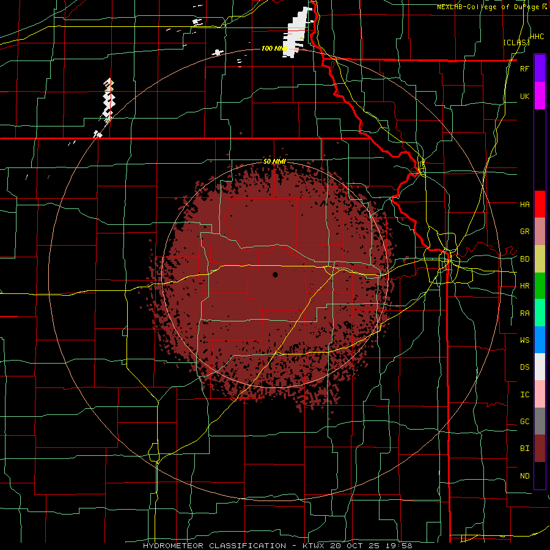
Task: Click the UK magenta legend swatch
Action: [x=540, y=96]
